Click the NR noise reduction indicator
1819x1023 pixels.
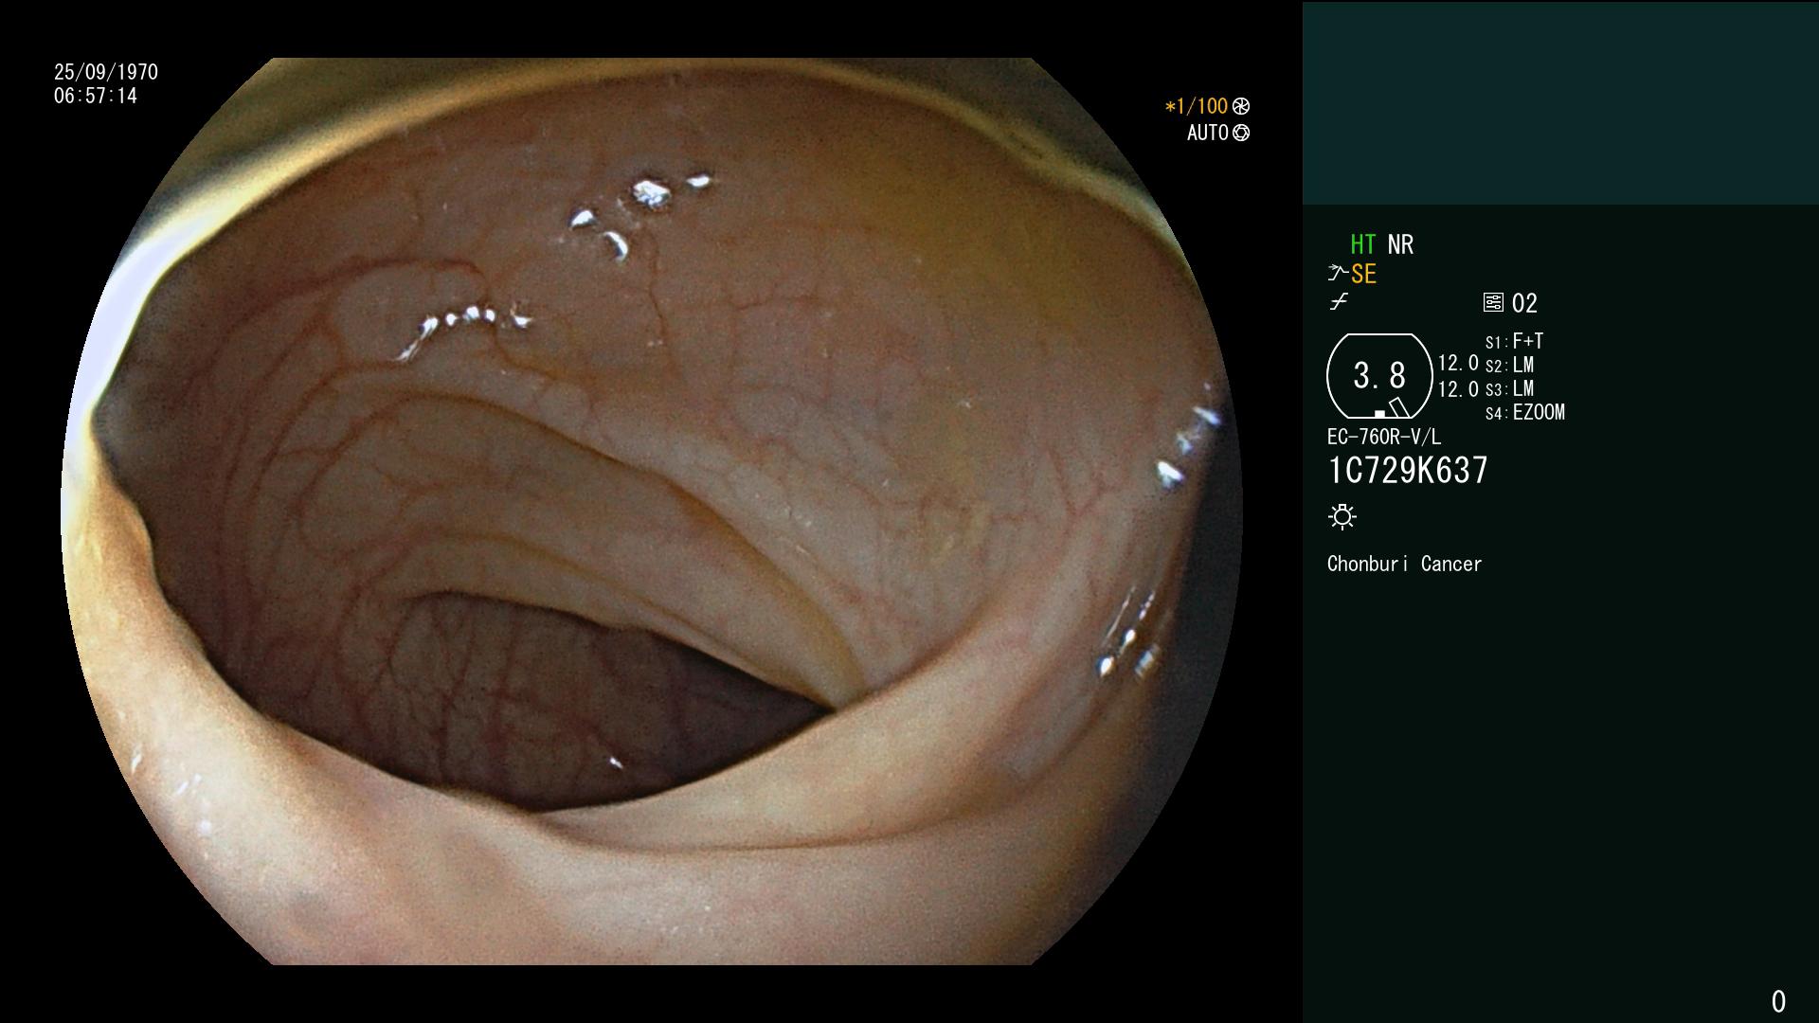click(1400, 244)
